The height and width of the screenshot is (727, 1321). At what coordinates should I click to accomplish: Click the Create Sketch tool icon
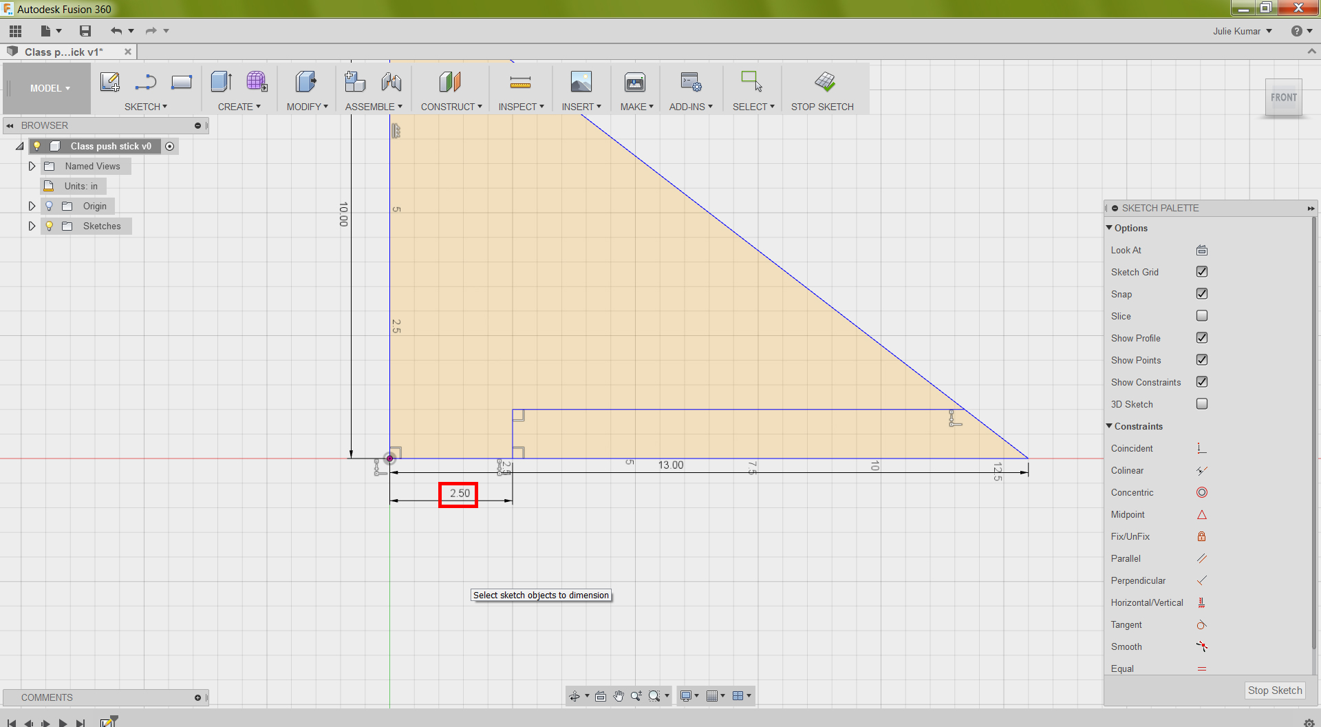point(110,82)
